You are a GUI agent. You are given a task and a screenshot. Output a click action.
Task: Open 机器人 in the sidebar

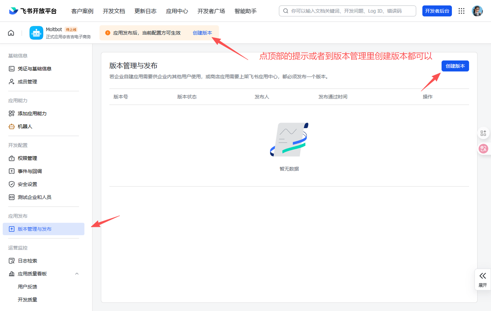coord(25,126)
